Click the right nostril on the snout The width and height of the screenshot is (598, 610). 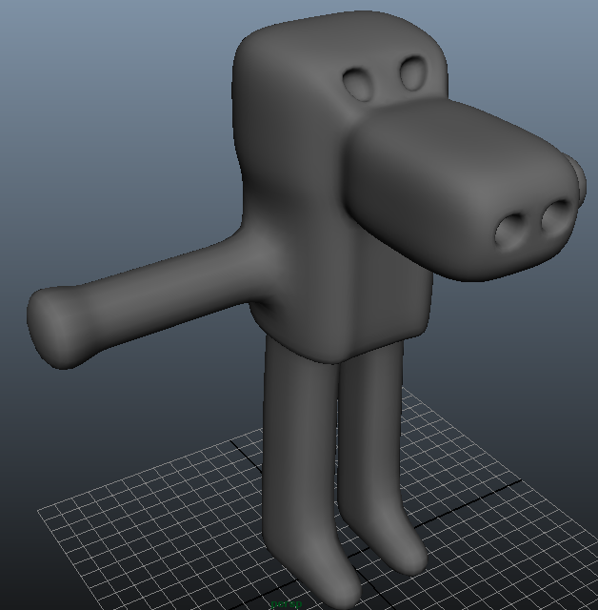(x=556, y=217)
